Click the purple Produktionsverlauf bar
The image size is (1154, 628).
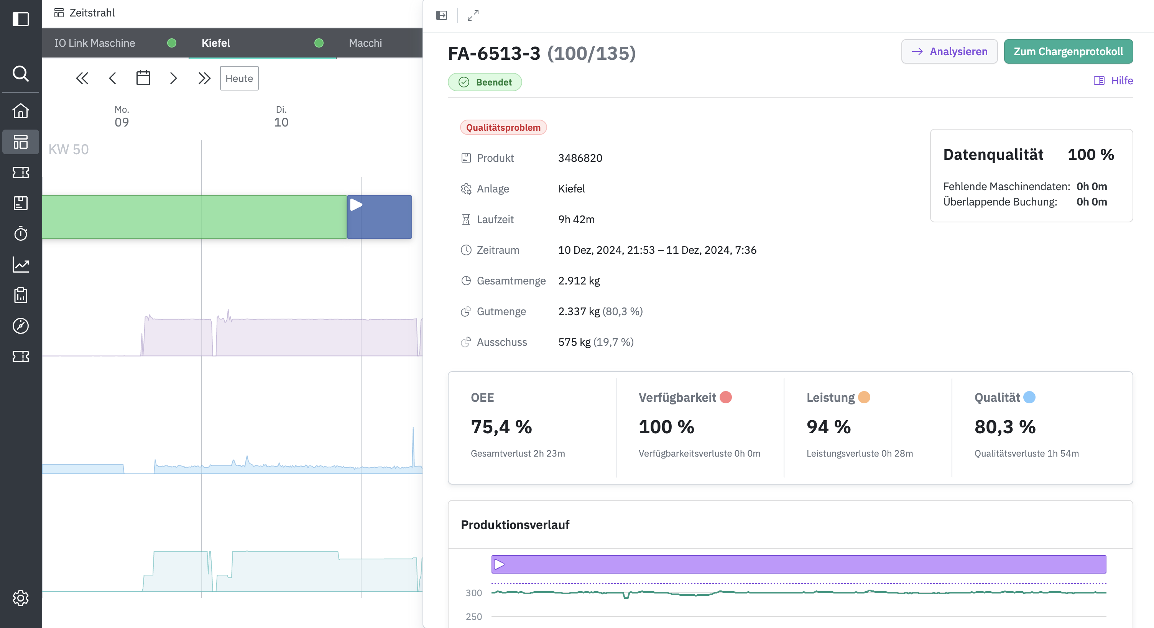point(798,564)
